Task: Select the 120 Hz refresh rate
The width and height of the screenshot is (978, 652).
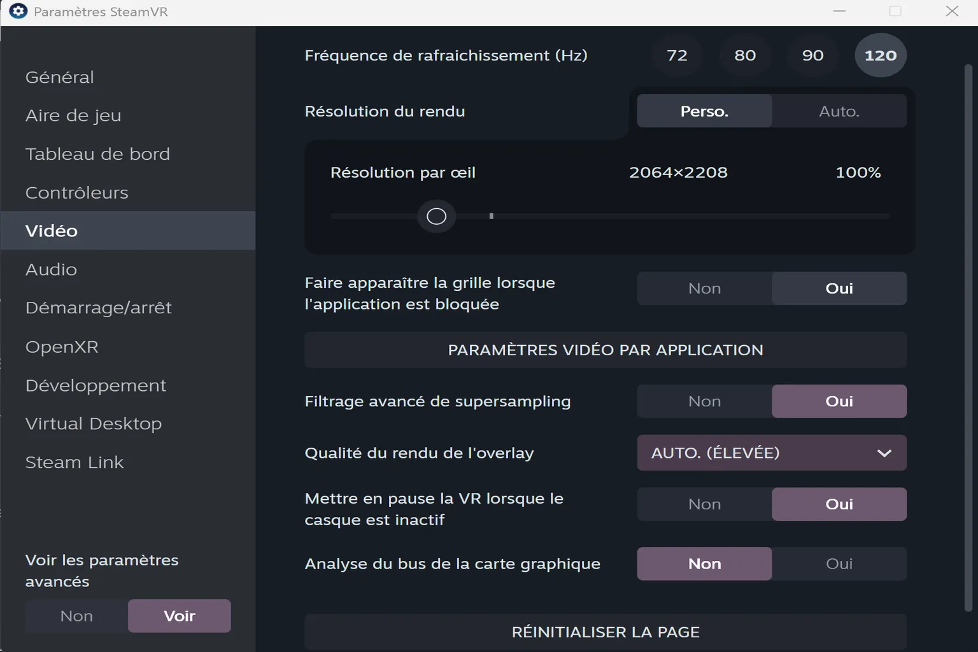Action: [x=881, y=55]
